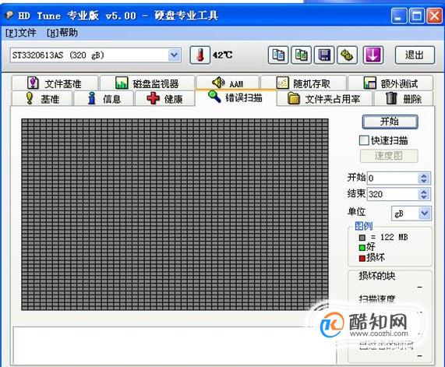The image size is (445, 367).
Task: Click the 开始 value spinner arrows
Action: [424, 178]
